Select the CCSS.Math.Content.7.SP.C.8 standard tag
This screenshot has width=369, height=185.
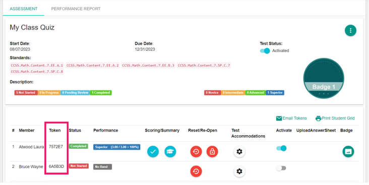click(37, 71)
